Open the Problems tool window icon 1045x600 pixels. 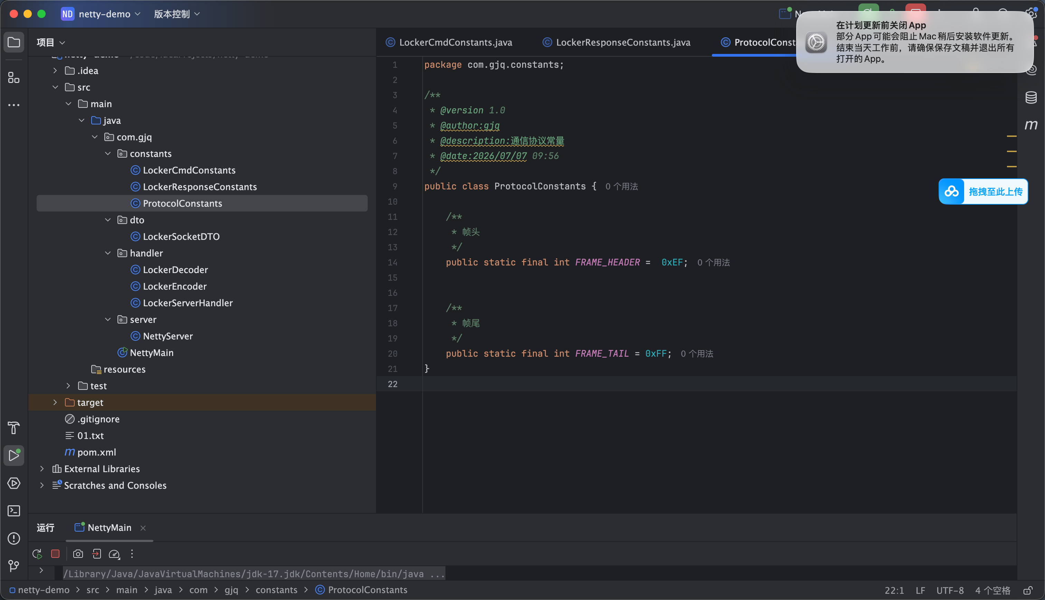pyautogui.click(x=14, y=538)
